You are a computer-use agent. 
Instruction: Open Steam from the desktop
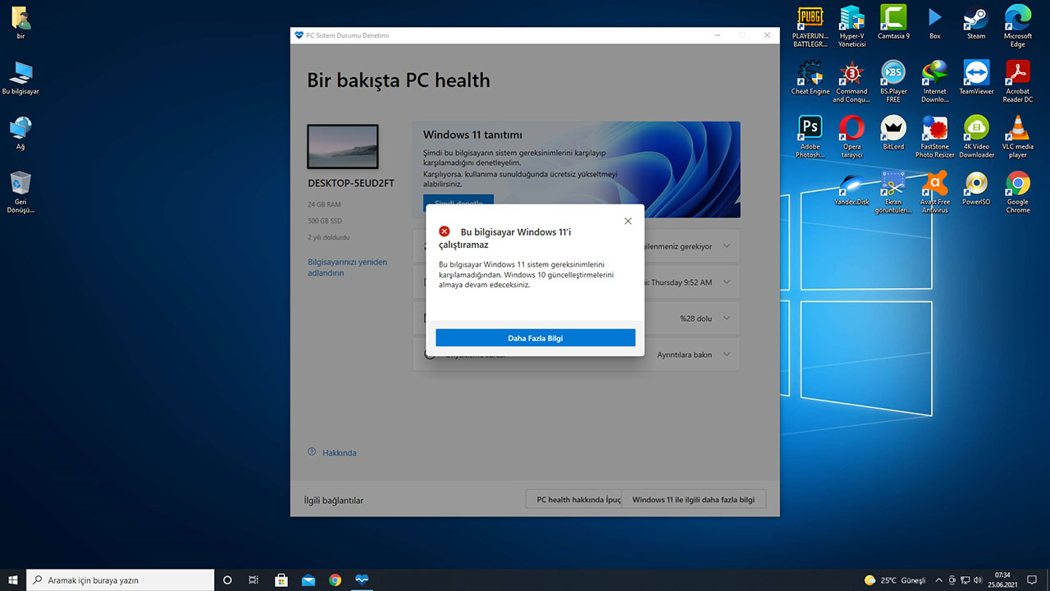click(975, 18)
